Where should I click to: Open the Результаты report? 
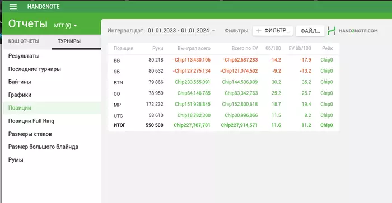pyautogui.click(x=24, y=56)
